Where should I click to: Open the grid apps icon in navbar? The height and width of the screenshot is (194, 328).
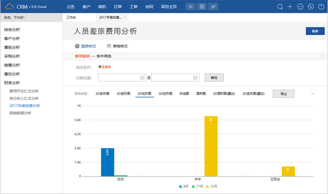point(202,7)
